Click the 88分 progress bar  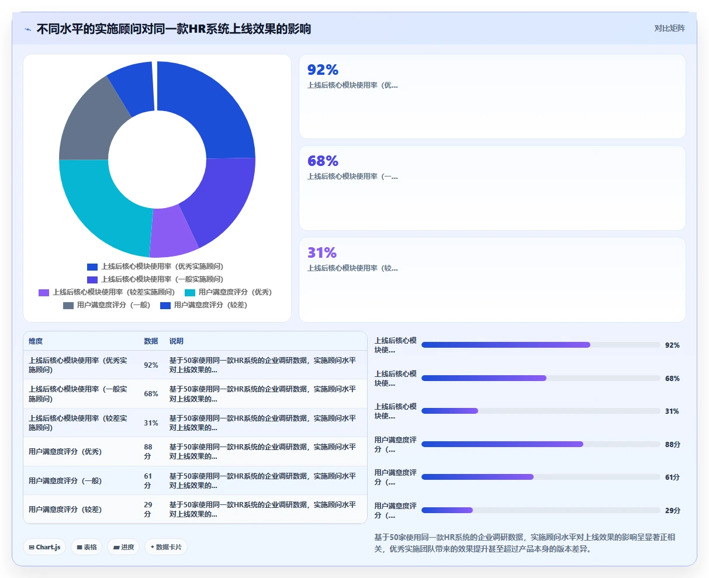(541, 444)
